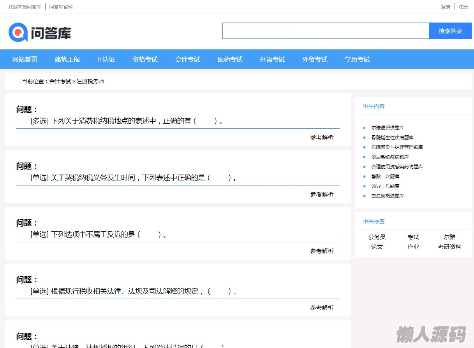Navigate to 医药考试 section
Viewport: 474px width, 348px height.
coord(230,59)
